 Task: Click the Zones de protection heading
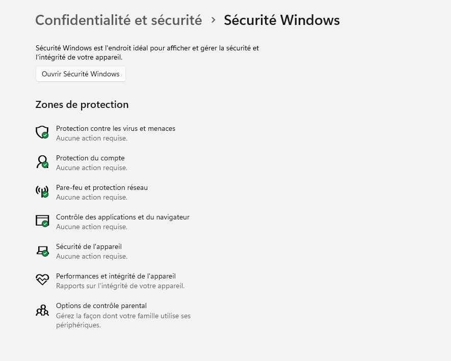(x=82, y=104)
